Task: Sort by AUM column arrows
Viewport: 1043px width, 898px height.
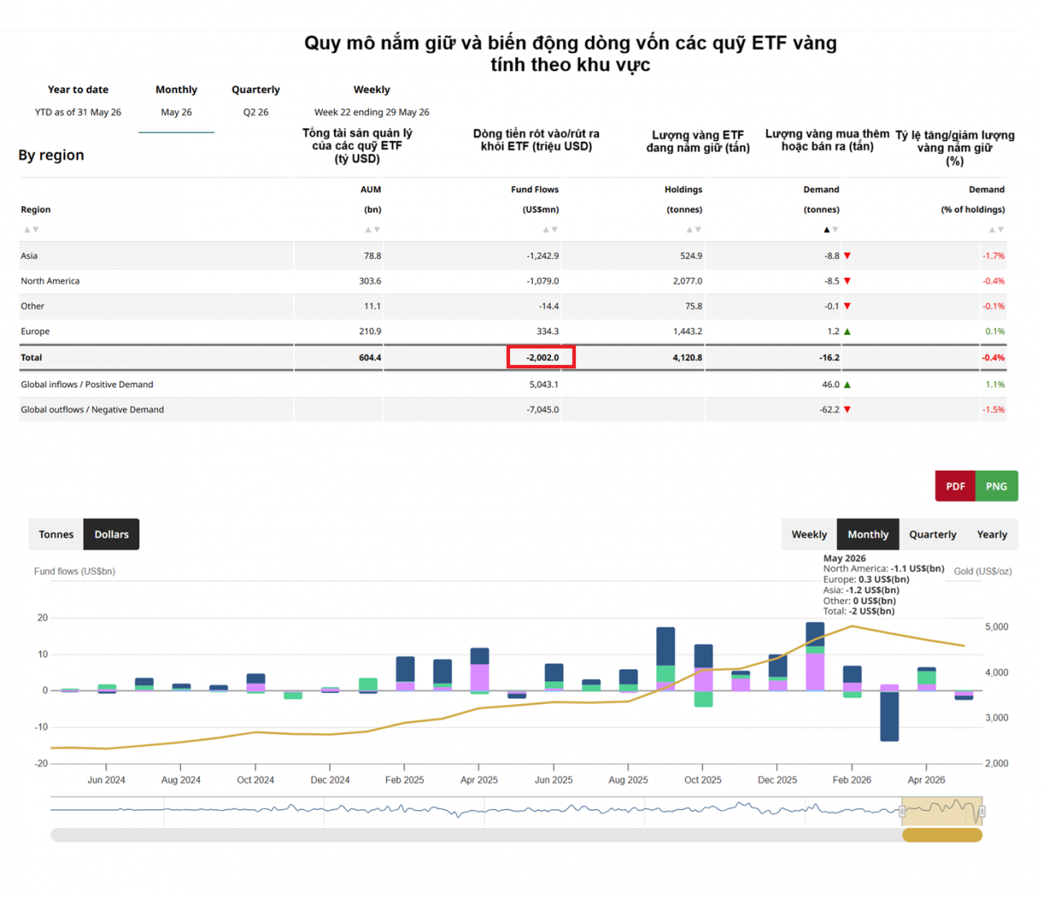Action: click(372, 230)
